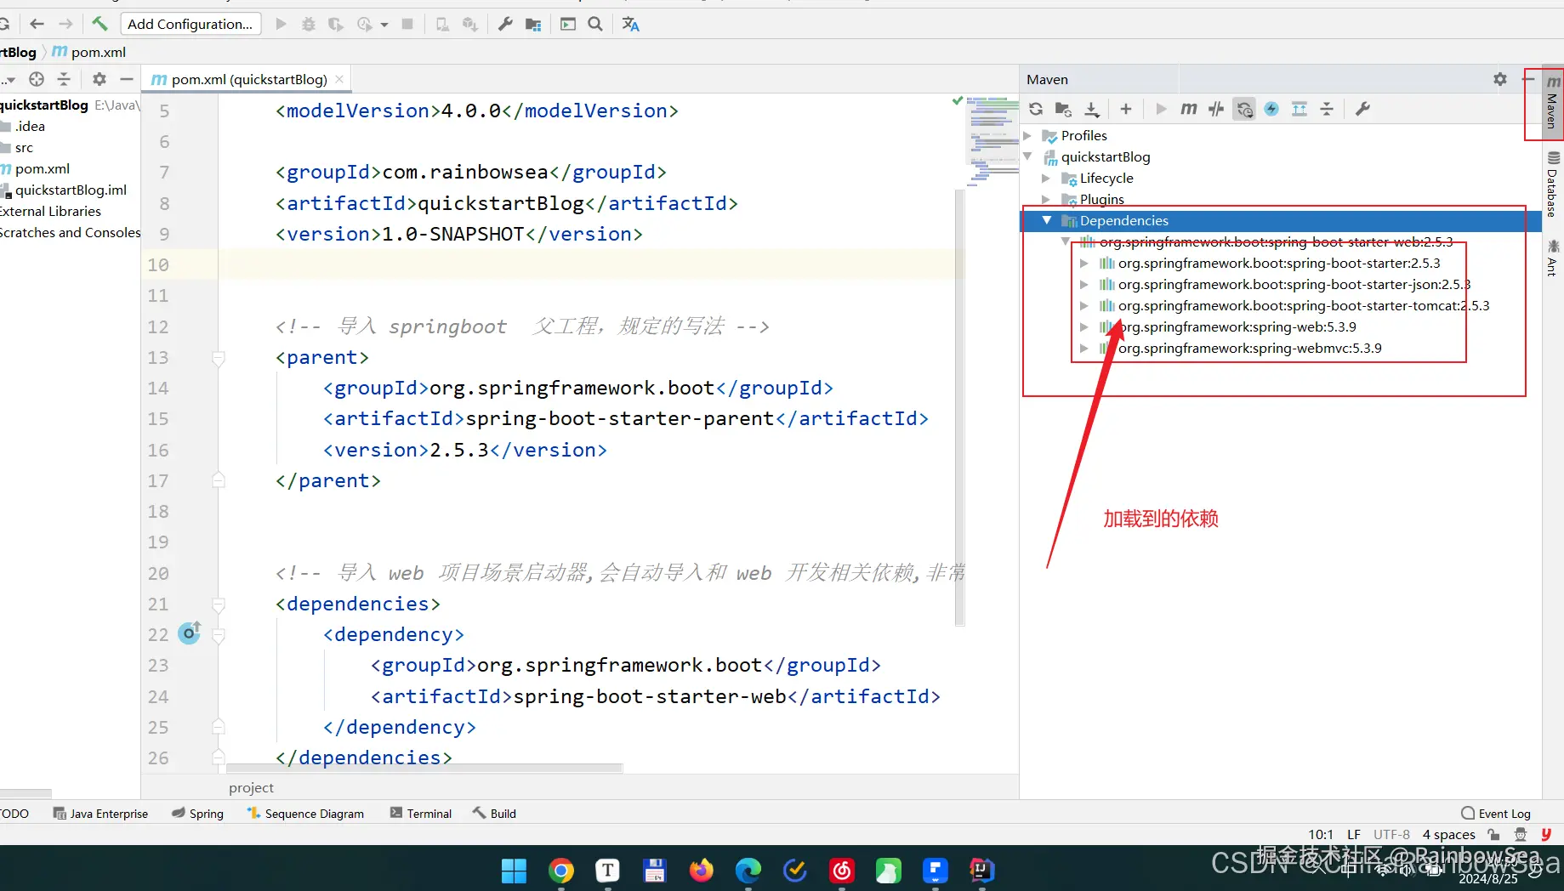Open the Event Log
This screenshot has height=891, width=1564.
tap(1496, 813)
